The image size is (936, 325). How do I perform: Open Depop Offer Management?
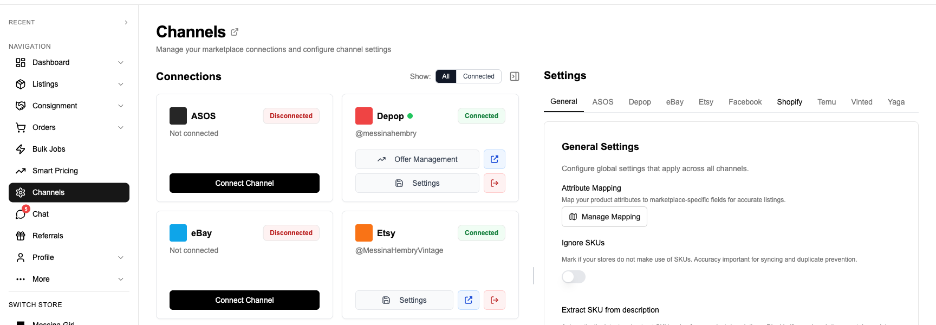pyautogui.click(x=417, y=159)
